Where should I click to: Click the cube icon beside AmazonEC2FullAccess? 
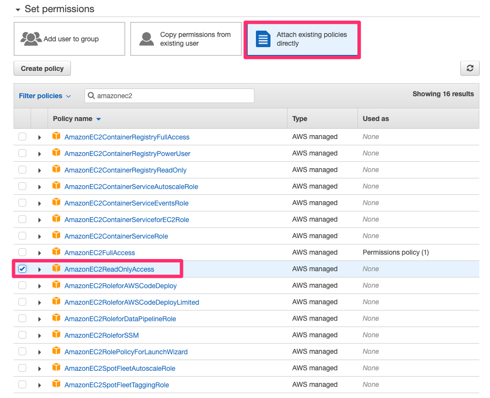click(x=57, y=252)
